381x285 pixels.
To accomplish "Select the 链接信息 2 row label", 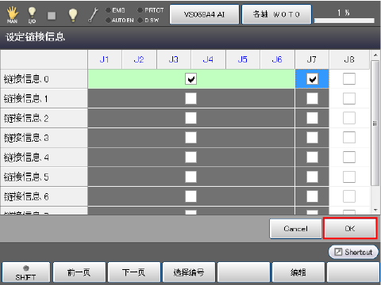I will click(44, 118).
